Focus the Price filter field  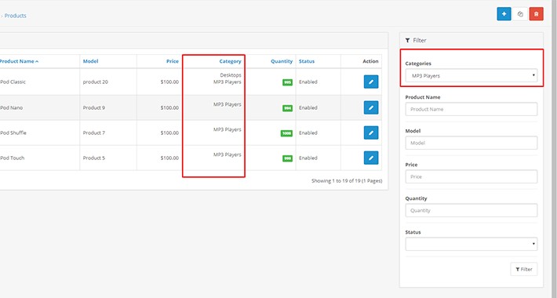click(x=471, y=176)
